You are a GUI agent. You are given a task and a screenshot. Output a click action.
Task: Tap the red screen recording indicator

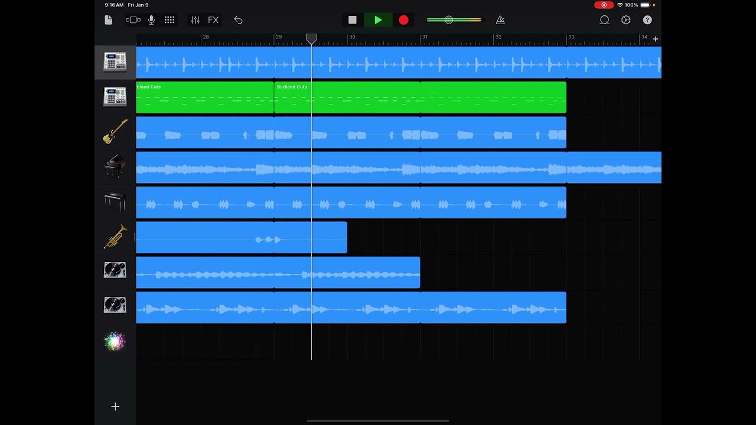[604, 5]
